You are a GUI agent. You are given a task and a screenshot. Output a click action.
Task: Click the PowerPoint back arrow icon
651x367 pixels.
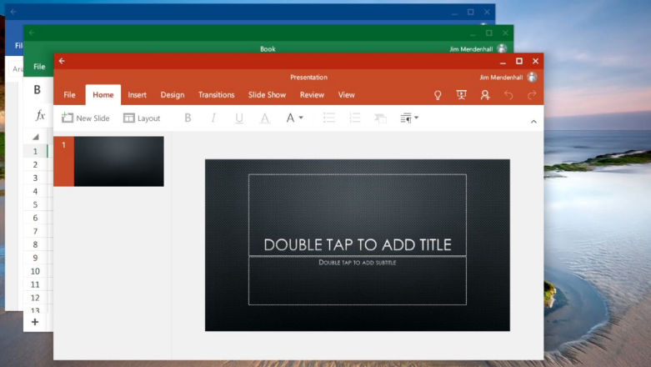pyautogui.click(x=62, y=61)
